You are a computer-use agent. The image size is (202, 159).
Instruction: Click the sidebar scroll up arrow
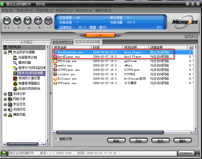point(48,47)
